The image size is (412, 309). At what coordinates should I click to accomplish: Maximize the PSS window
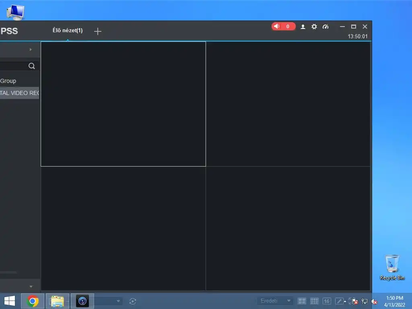pyautogui.click(x=354, y=27)
